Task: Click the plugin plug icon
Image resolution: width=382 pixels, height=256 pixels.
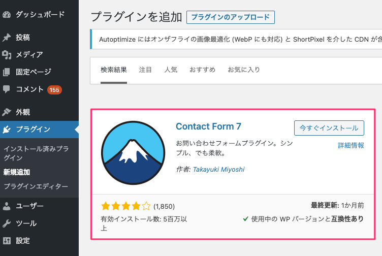Action: pyautogui.click(x=7, y=130)
